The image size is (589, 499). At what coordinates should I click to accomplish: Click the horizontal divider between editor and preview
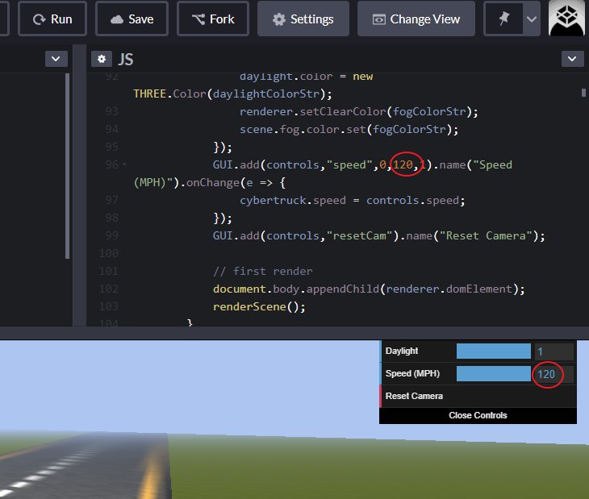(294, 333)
